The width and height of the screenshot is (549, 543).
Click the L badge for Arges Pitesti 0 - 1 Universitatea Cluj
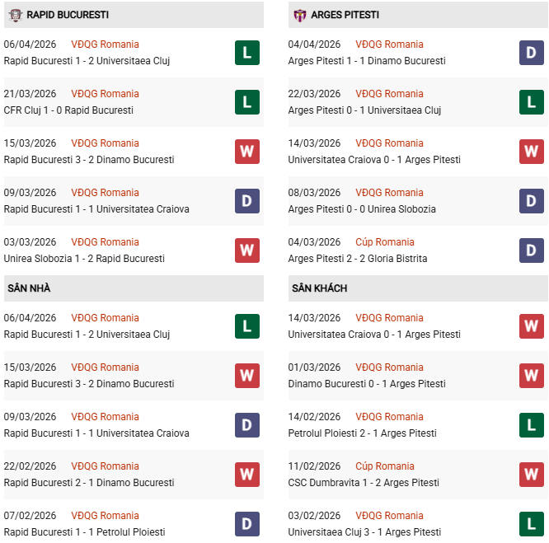[532, 102]
